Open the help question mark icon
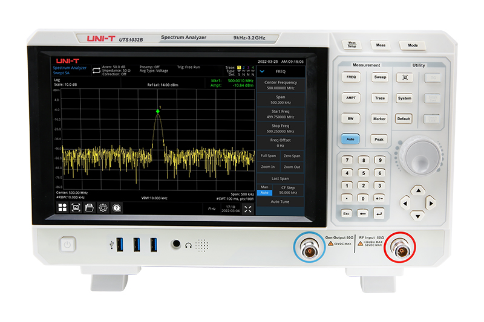This screenshot has width=484, height=322. click(117, 208)
